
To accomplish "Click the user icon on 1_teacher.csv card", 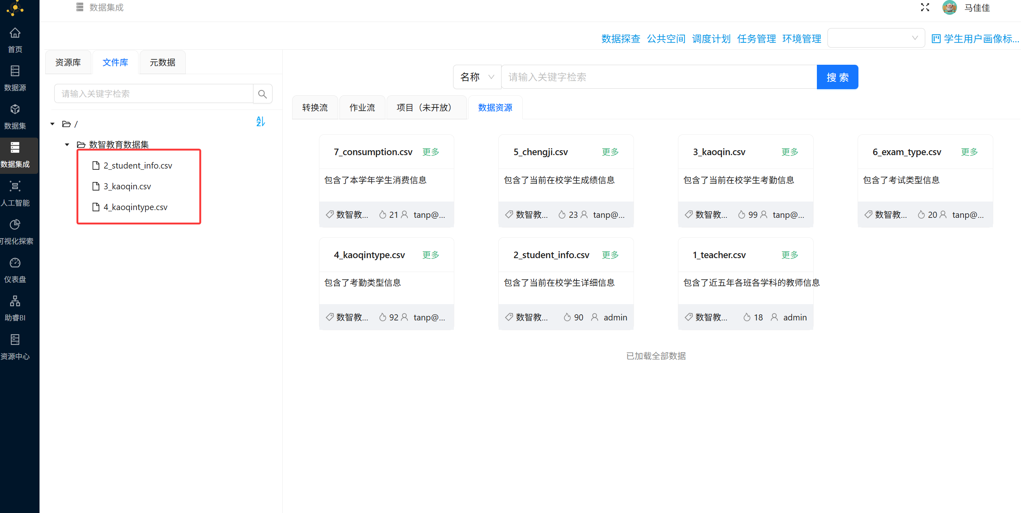I will coord(774,317).
